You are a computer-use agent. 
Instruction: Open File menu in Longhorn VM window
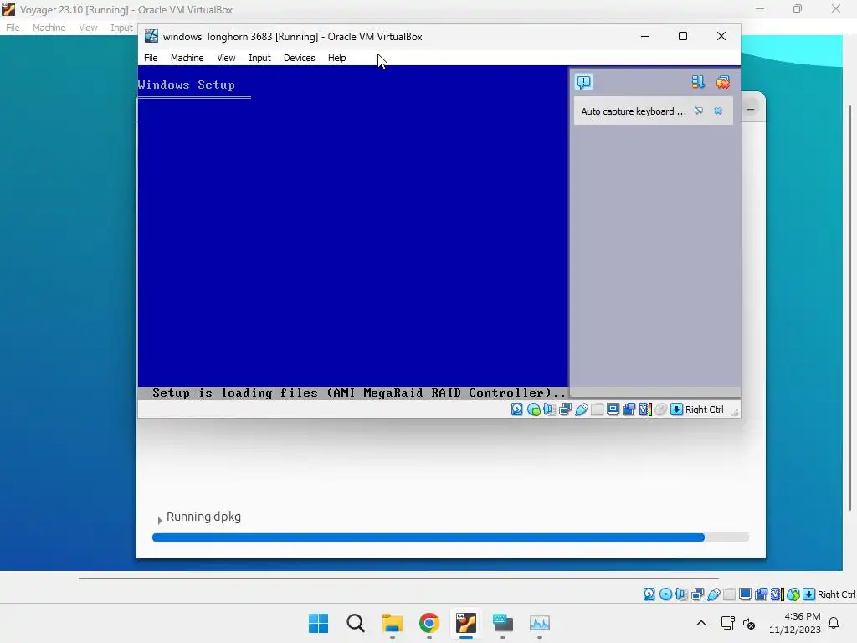[x=151, y=58]
